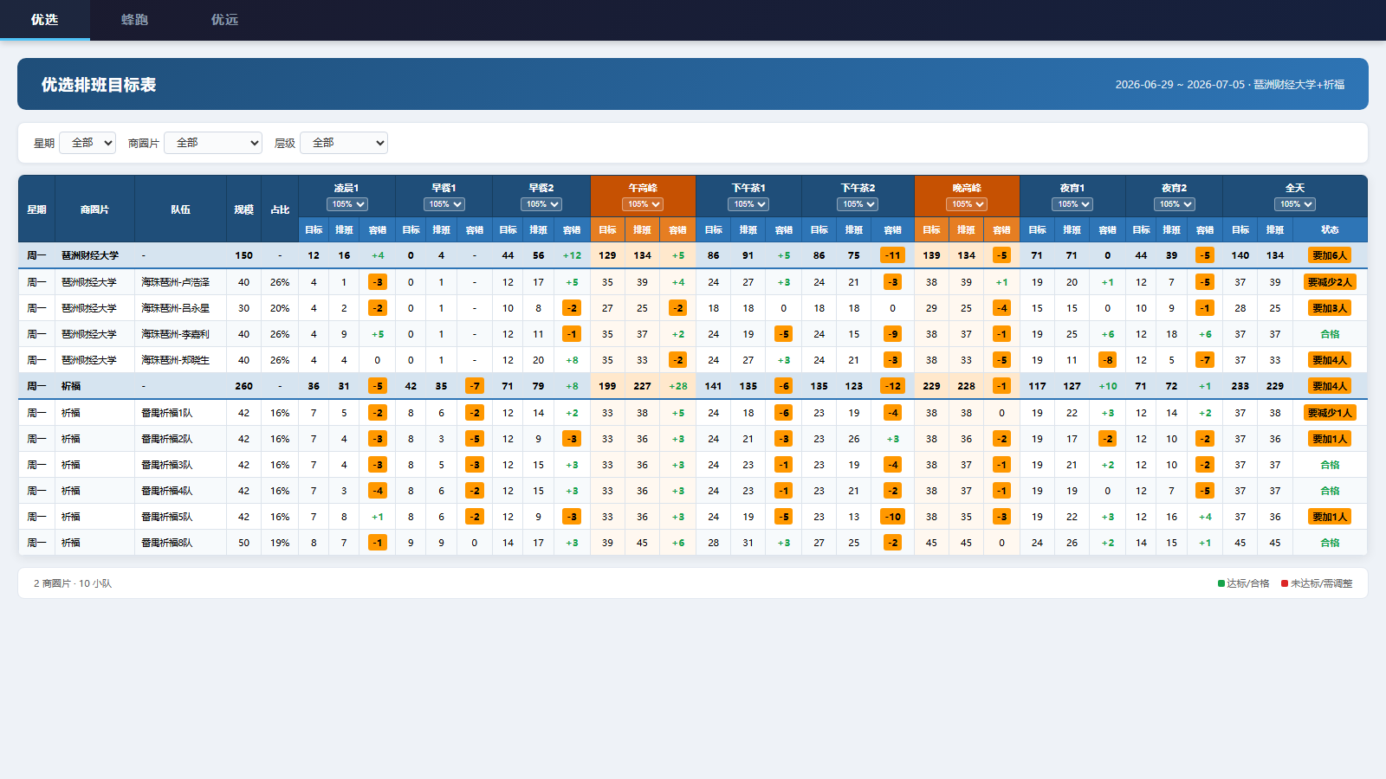Viewport: 1386px width, 779px height.
Task: Select team row 海珠琶洲-吕永星
Action: [x=693, y=308]
